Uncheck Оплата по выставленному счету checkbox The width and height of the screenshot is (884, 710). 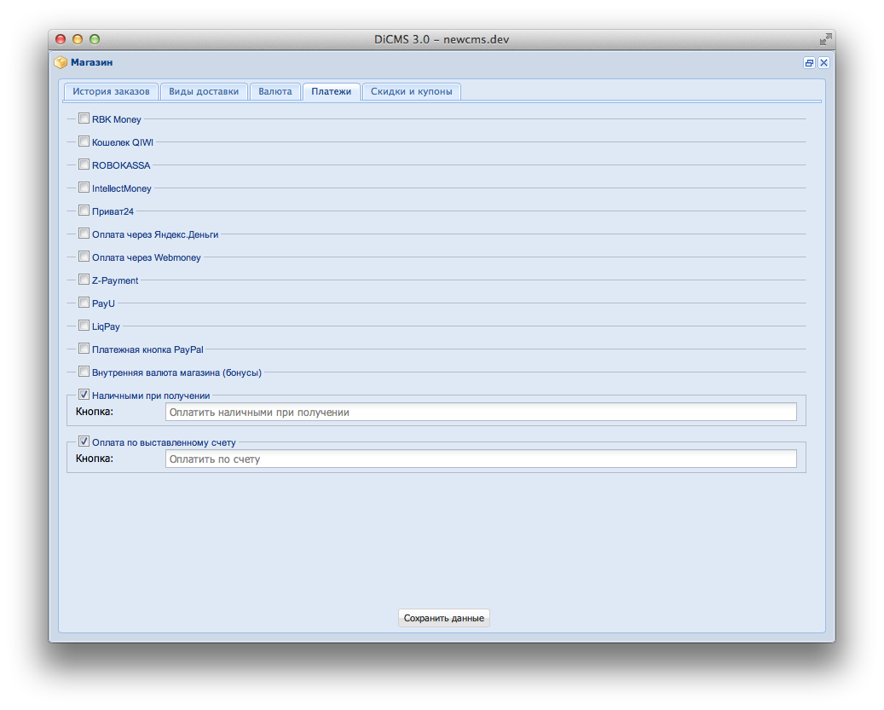point(84,442)
